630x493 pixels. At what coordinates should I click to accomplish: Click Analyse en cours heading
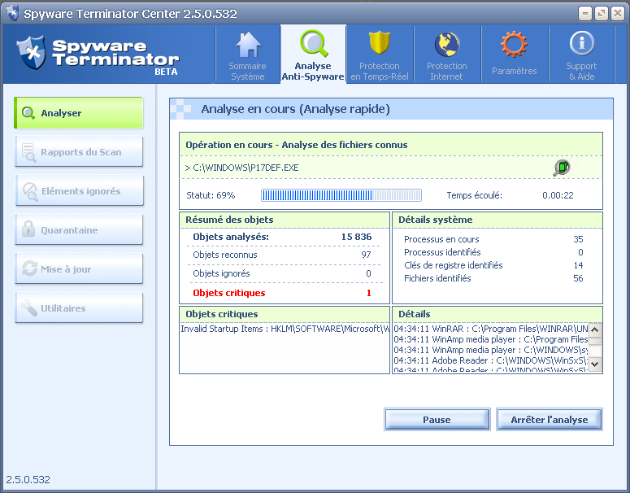tap(295, 109)
